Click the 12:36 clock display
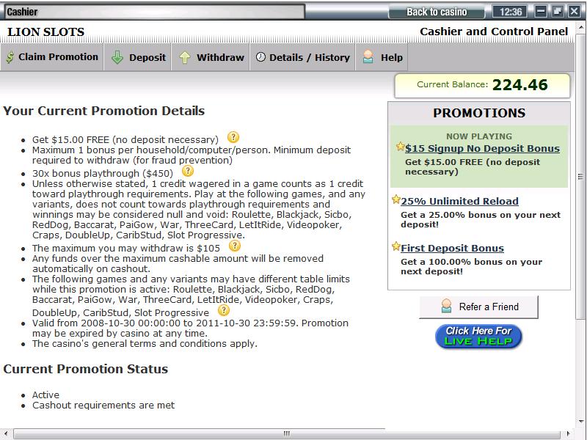This screenshot has height=440, width=587. coord(510,12)
